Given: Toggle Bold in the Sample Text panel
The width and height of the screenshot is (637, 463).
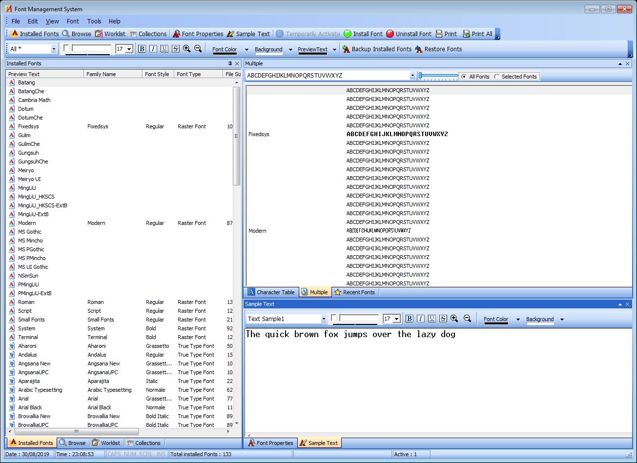Looking at the screenshot, I should click(409, 319).
